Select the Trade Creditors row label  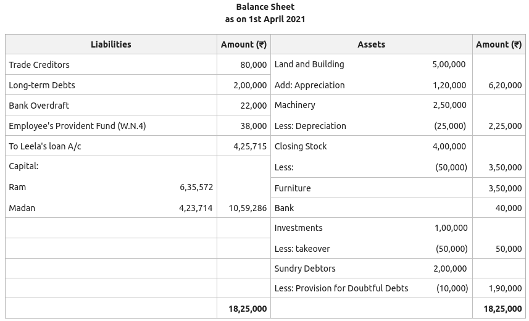tap(39, 65)
